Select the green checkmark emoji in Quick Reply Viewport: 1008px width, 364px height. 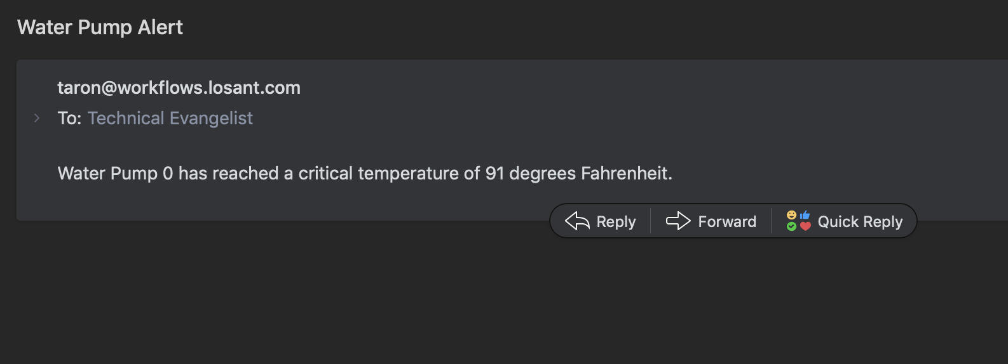[791, 226]
